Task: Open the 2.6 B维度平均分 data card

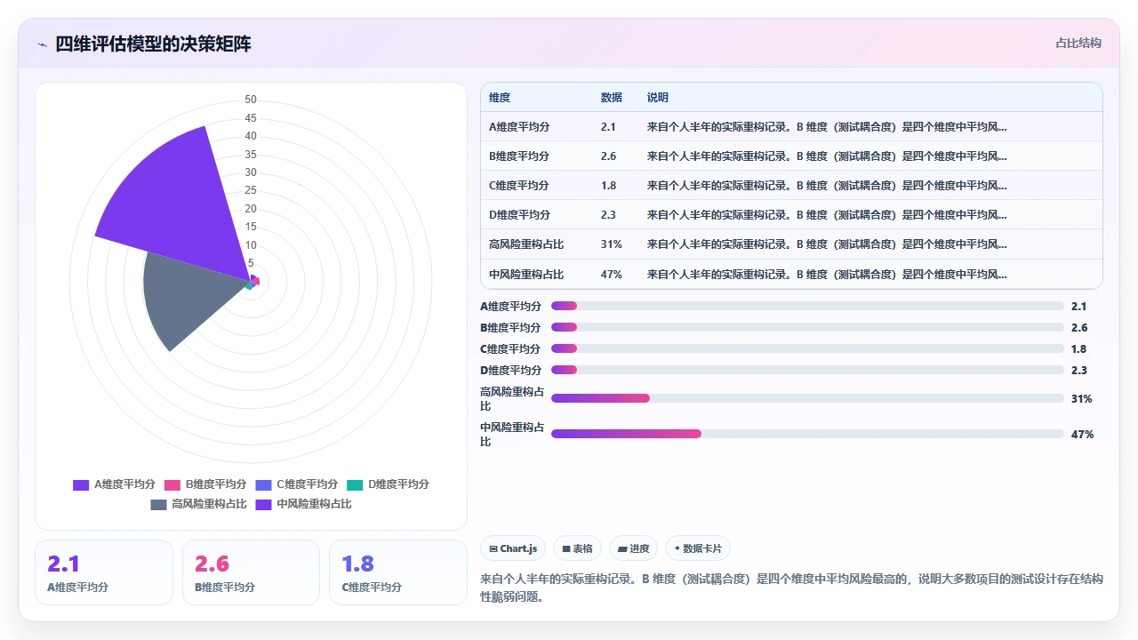Action: 251,572
